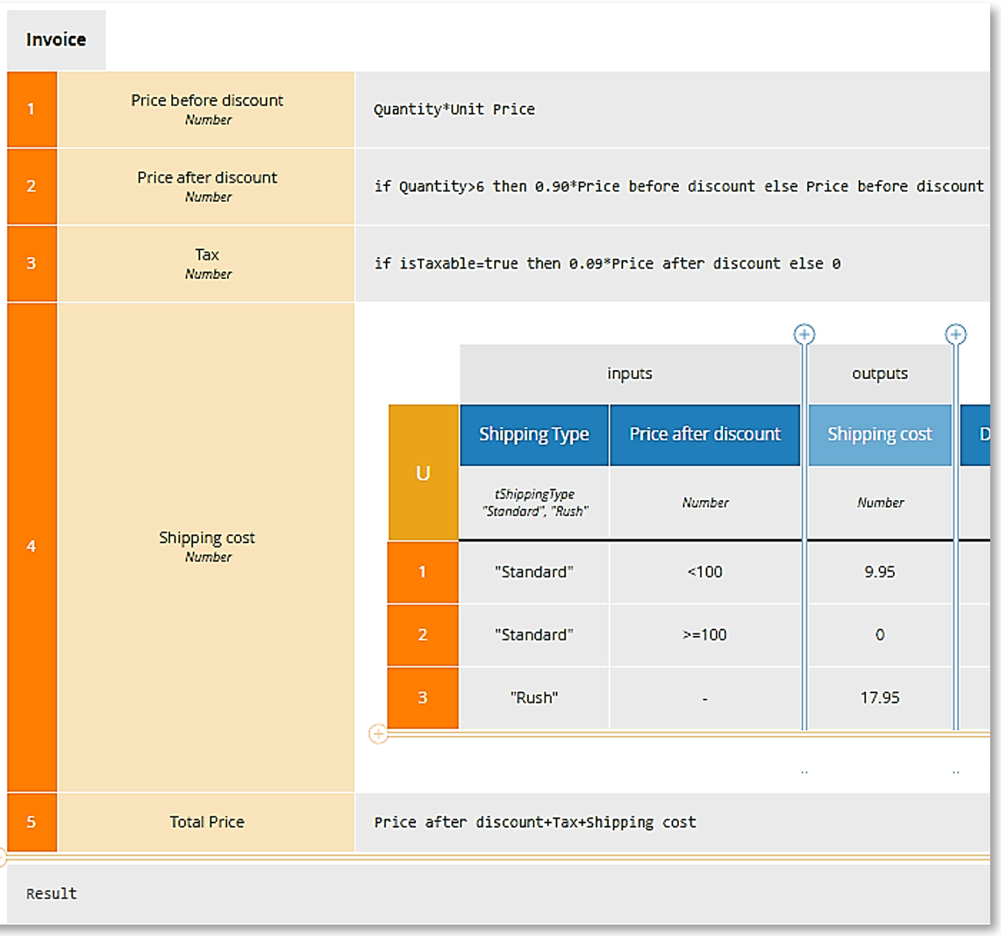Edit the '<100' condition cell
This screenshot has height=936, width=1001.
click(704, 572)
